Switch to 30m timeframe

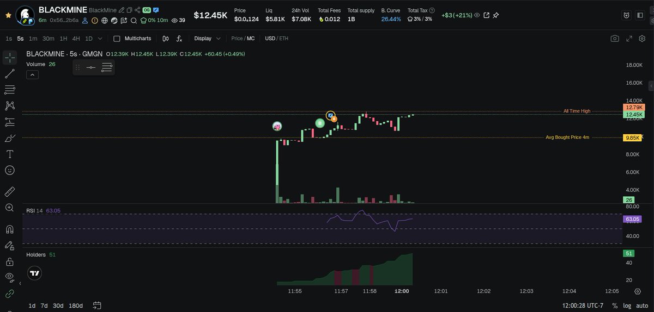[x=49, y=39]
